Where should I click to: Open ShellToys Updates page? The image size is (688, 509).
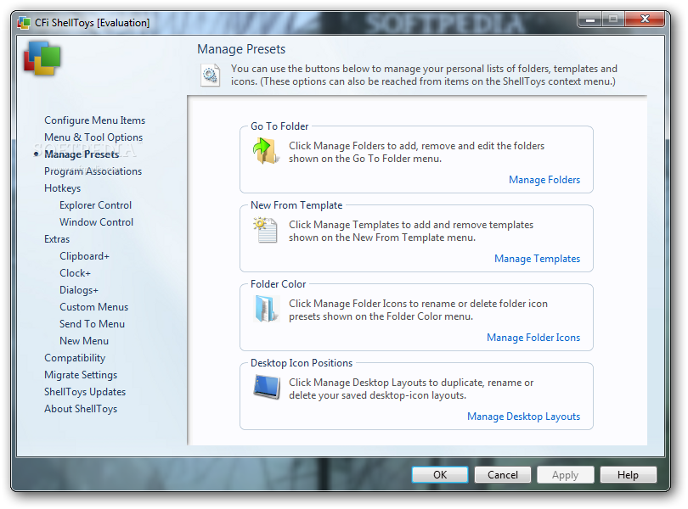(x=85, y=392)
